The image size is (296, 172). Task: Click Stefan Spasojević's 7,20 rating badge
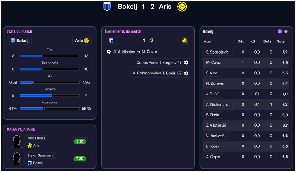click(80, 159)
